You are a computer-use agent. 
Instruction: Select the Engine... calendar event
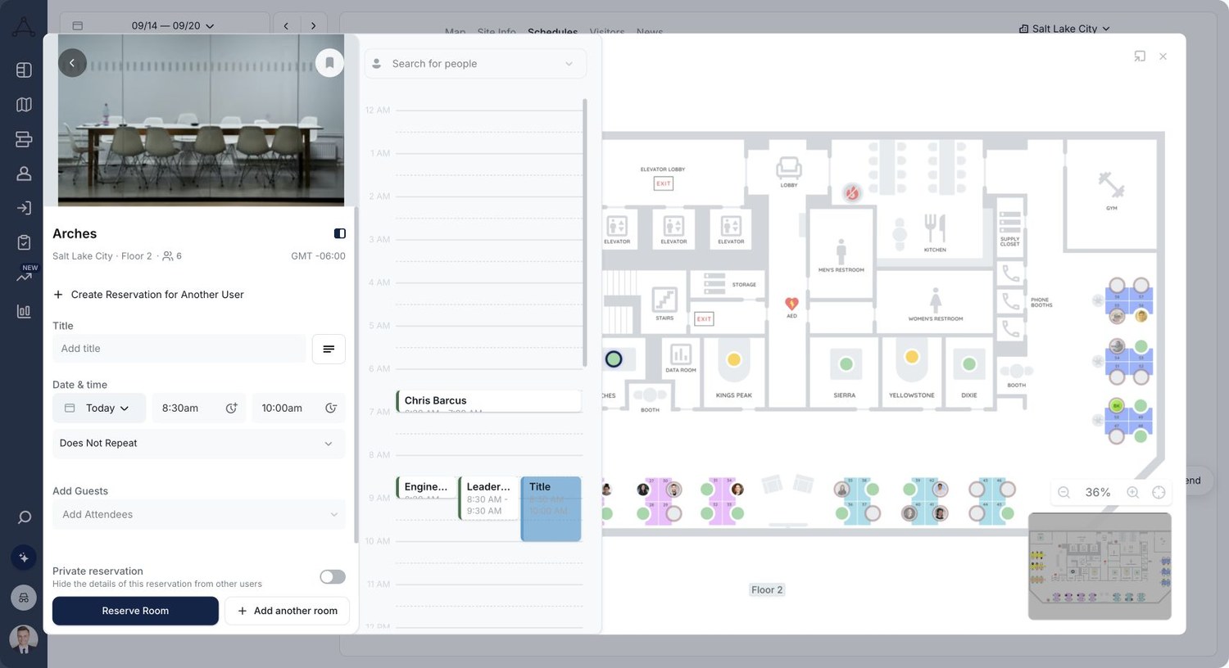pos(424,487)
